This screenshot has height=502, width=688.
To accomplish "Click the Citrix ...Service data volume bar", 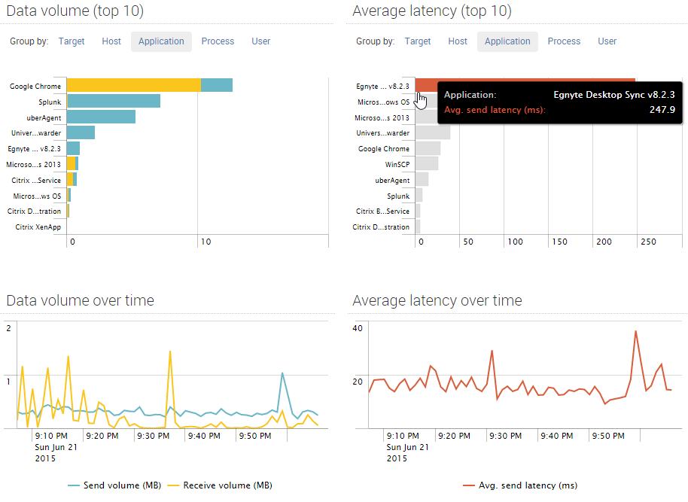I will pyautogui.click(x=72, y=179).
